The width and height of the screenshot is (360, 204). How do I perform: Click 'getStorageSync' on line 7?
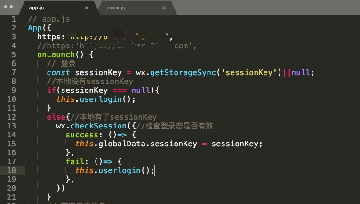point(183,73)
